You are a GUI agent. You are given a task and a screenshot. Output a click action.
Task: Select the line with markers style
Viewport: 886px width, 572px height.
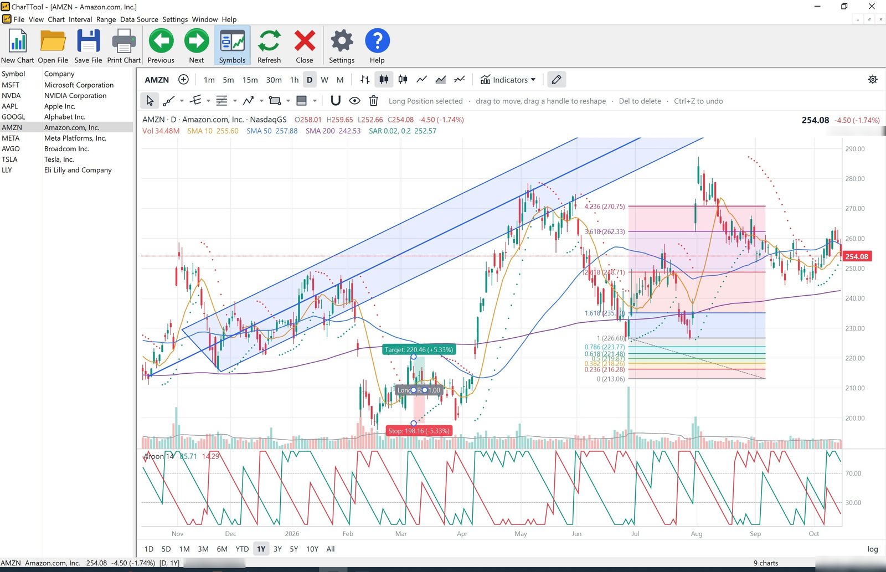(x=459, y=80)
